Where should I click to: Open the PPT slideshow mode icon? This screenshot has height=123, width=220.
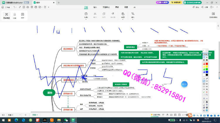(x=23, y=15)
